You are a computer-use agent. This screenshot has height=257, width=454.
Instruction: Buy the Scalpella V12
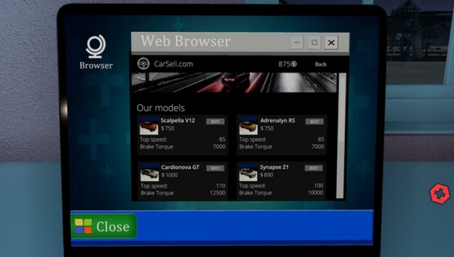[215, 121]
